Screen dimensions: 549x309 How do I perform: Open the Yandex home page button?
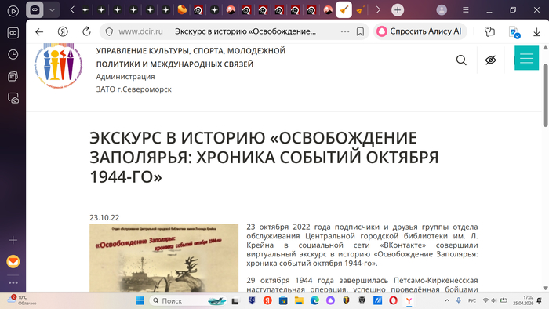[63, 31]
